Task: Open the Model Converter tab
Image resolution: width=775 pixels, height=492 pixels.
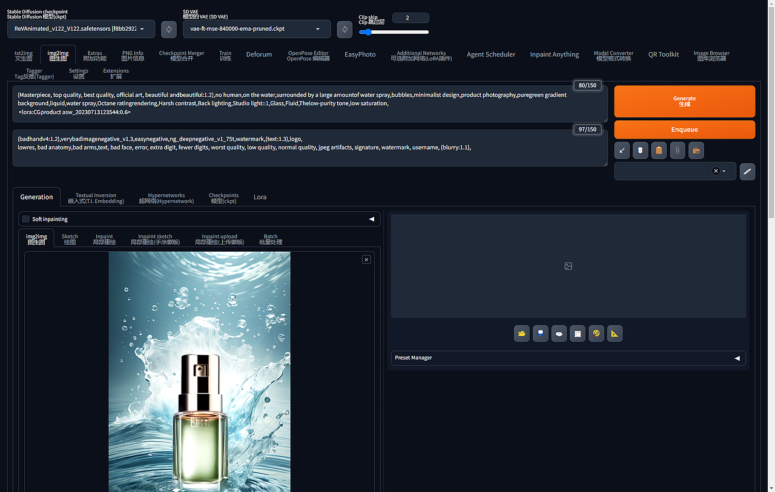Action: (613, 56)
